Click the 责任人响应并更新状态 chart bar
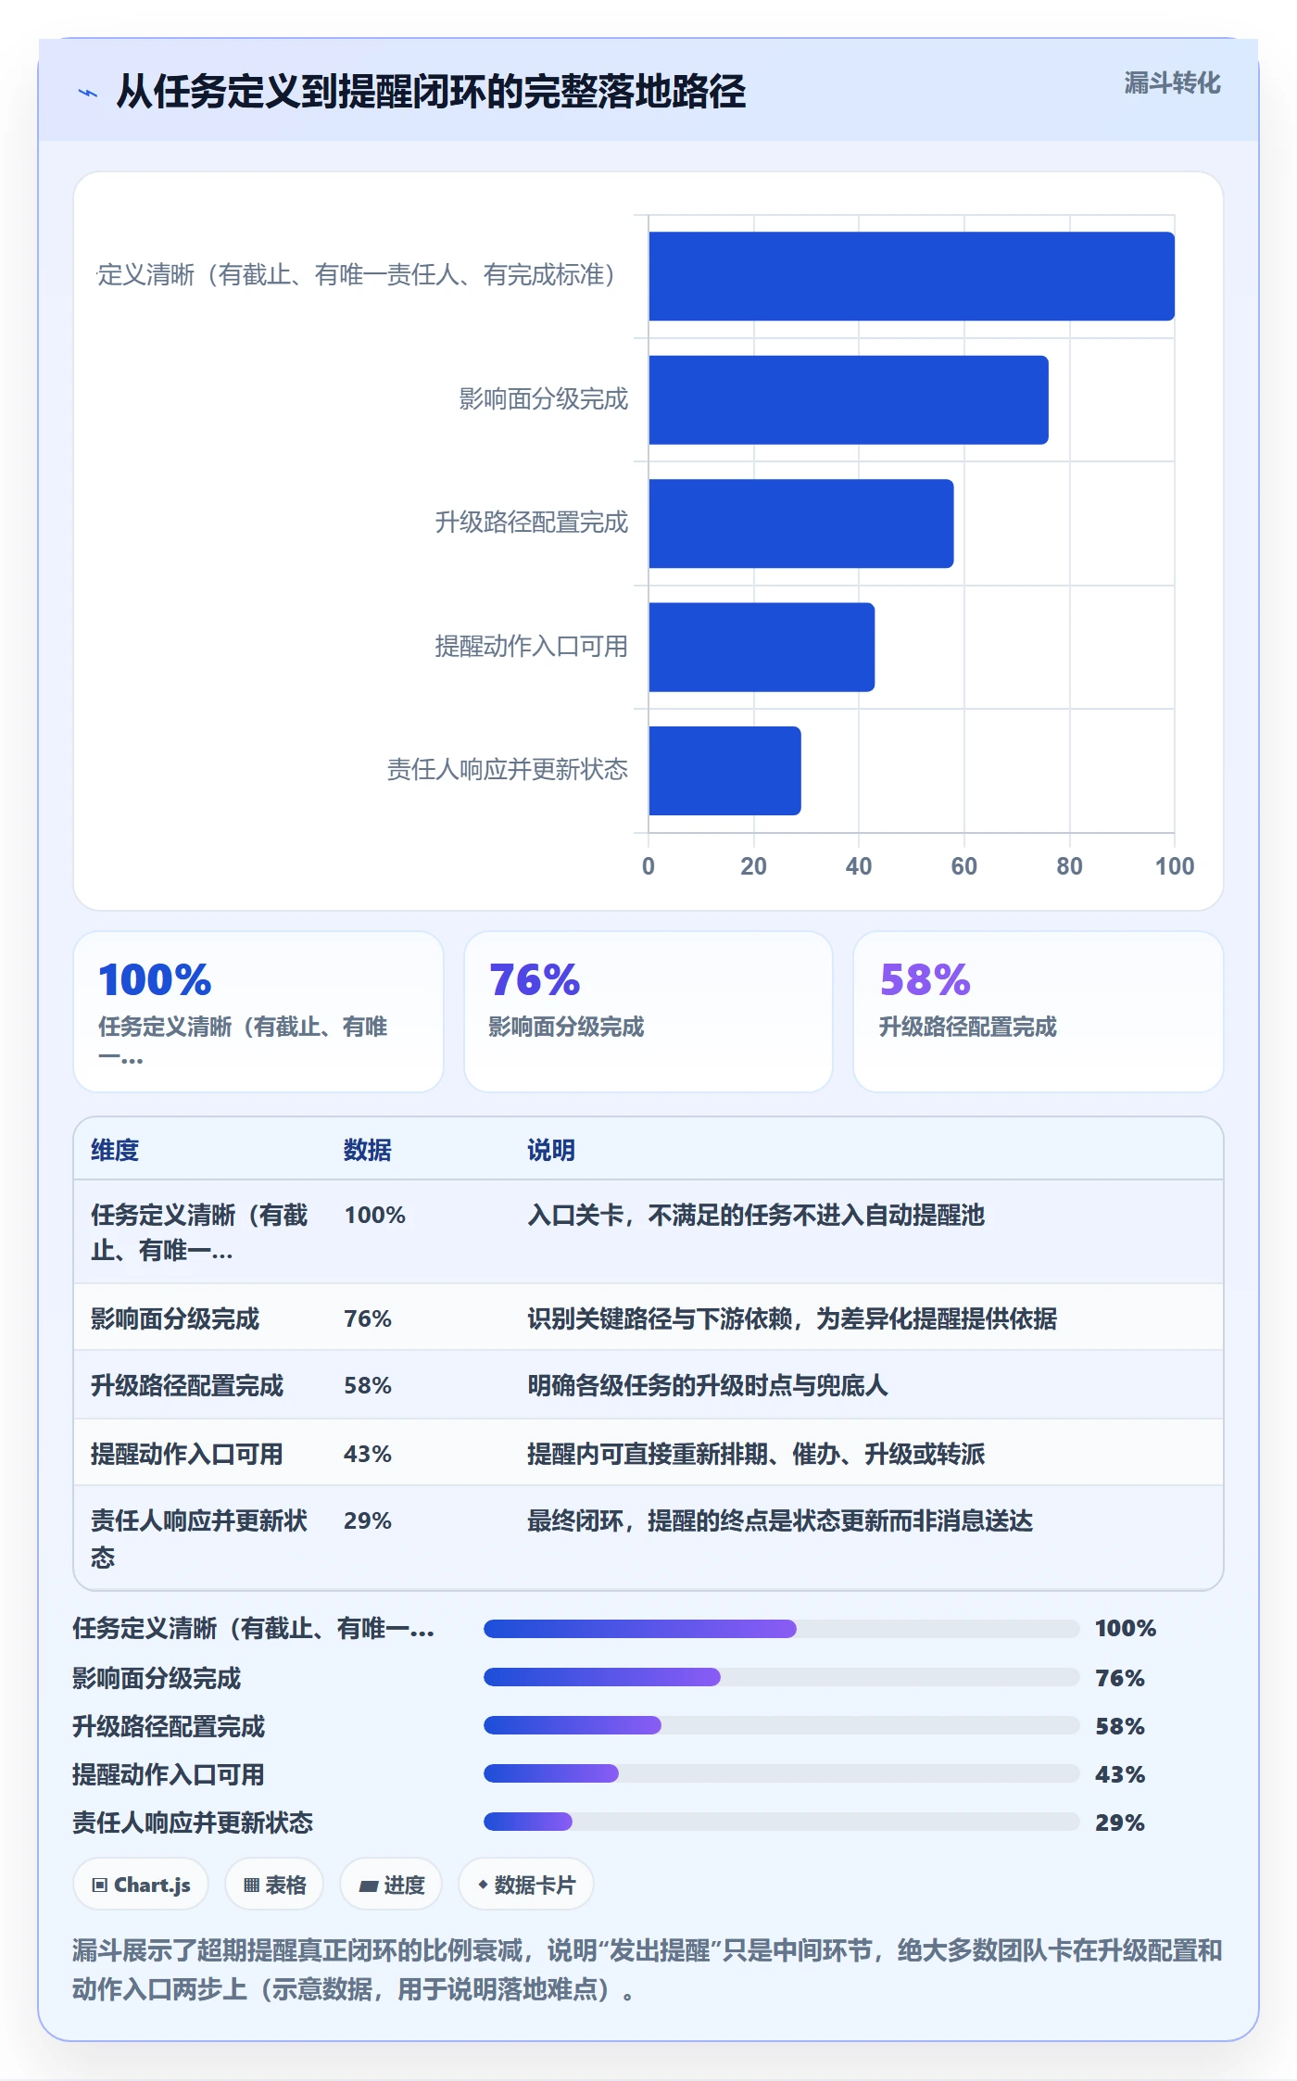The image size is (1297, 2081). pyautogui.click(x=724, y=771)
